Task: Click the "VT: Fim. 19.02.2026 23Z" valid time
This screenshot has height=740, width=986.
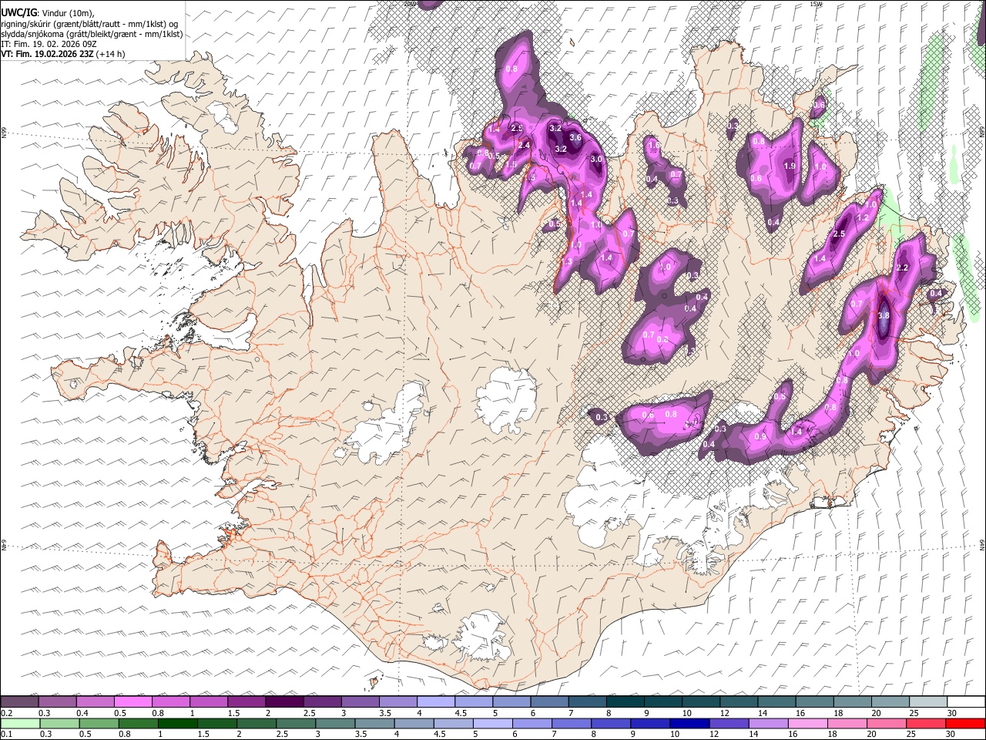Action: [x=48, y=54]
